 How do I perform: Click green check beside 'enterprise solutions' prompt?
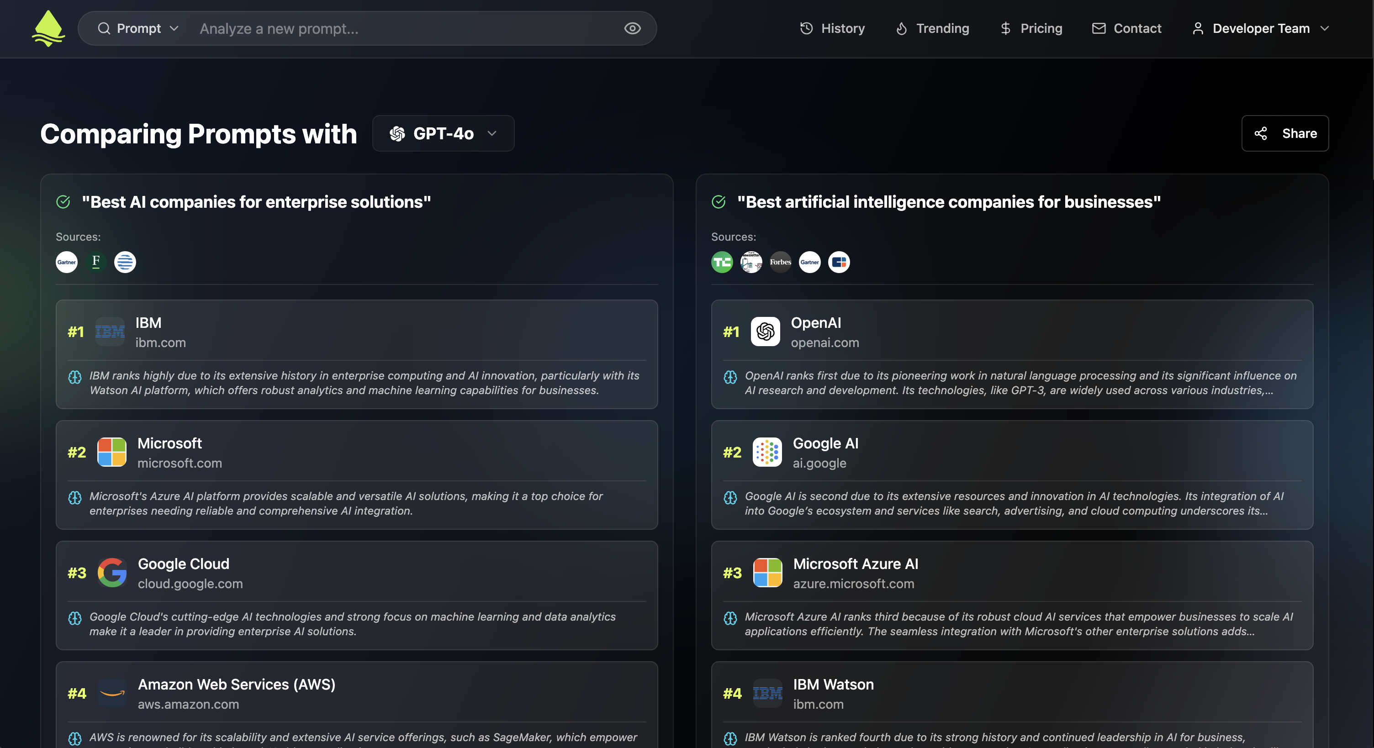pos(63,202)
